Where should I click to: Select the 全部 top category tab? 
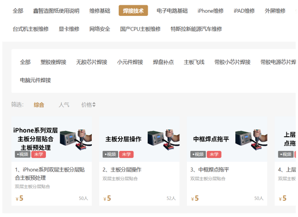pos(18,11)
